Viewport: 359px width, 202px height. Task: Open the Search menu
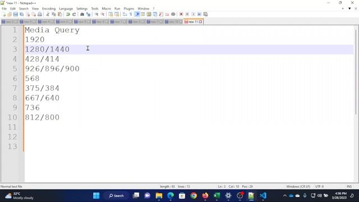point(24,9)
